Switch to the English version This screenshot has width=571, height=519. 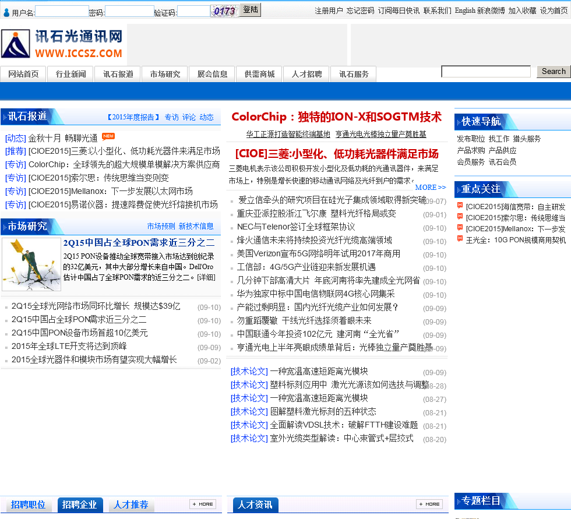click(465, 11)
